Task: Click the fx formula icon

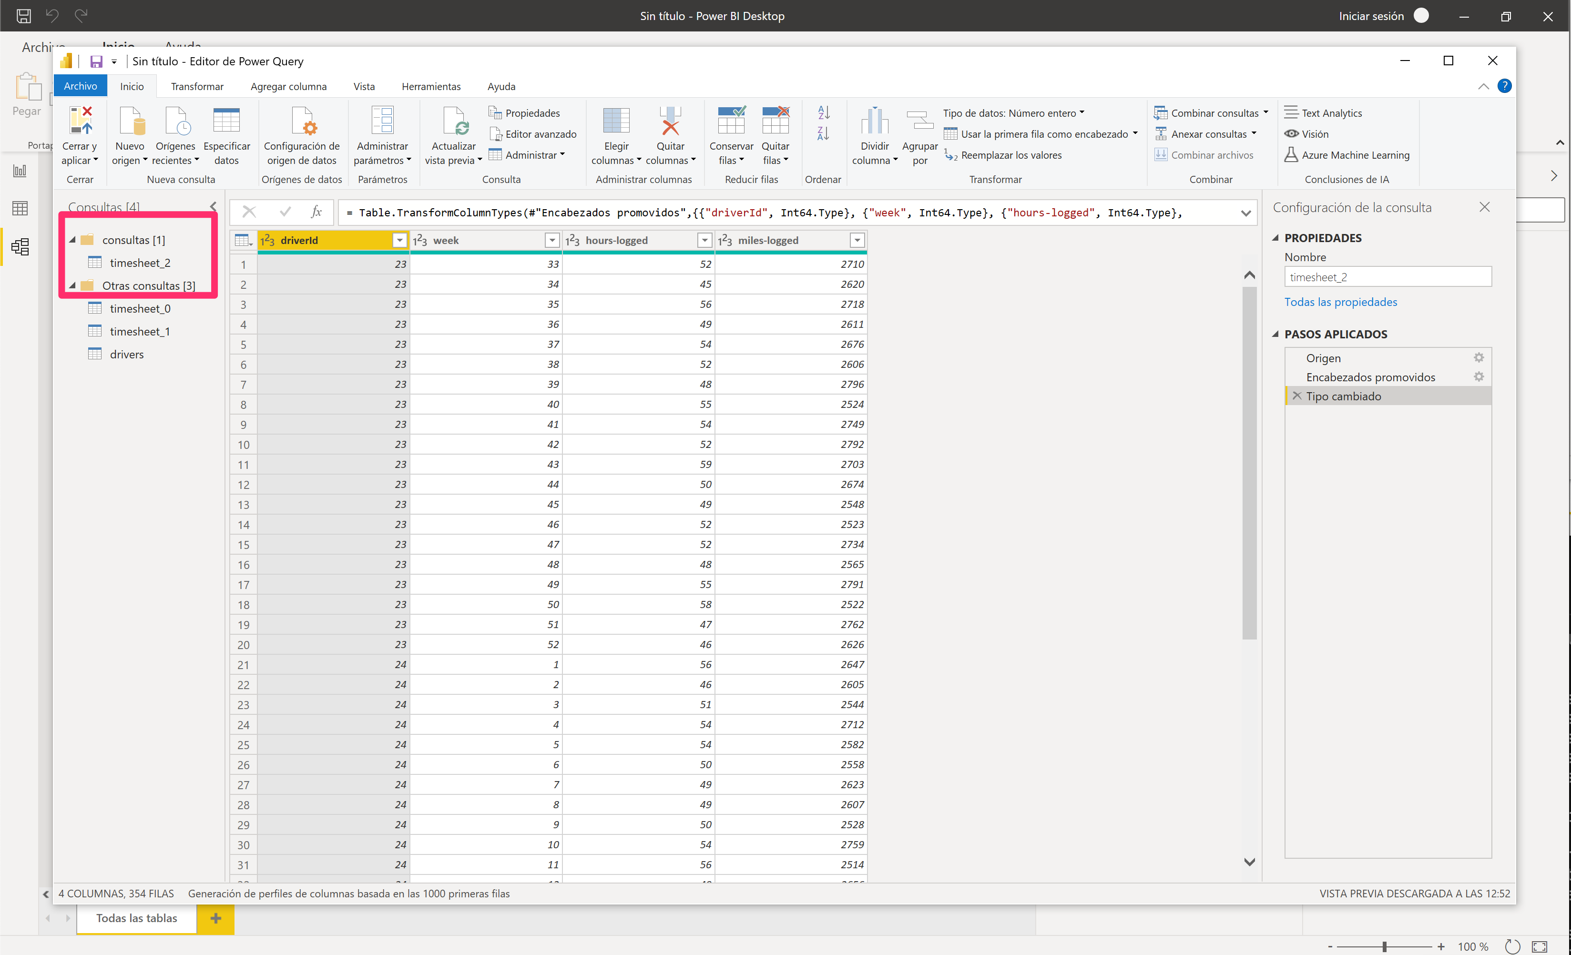Action: (316, 212)
